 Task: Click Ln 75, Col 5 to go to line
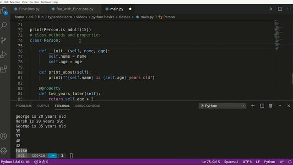click(x=211, y=162)
